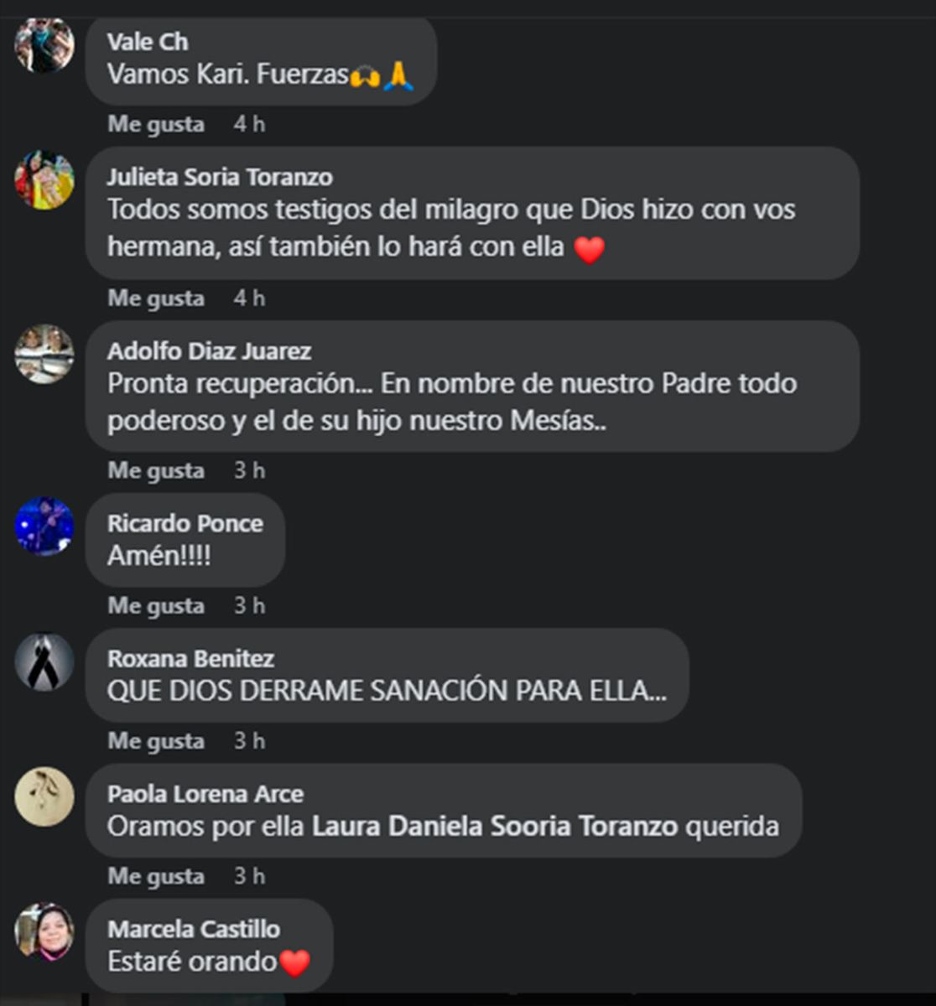Click Me gusta under Ricardo Ponce's Amén
The image size is (936, 1006).
(x=156, y=606)
